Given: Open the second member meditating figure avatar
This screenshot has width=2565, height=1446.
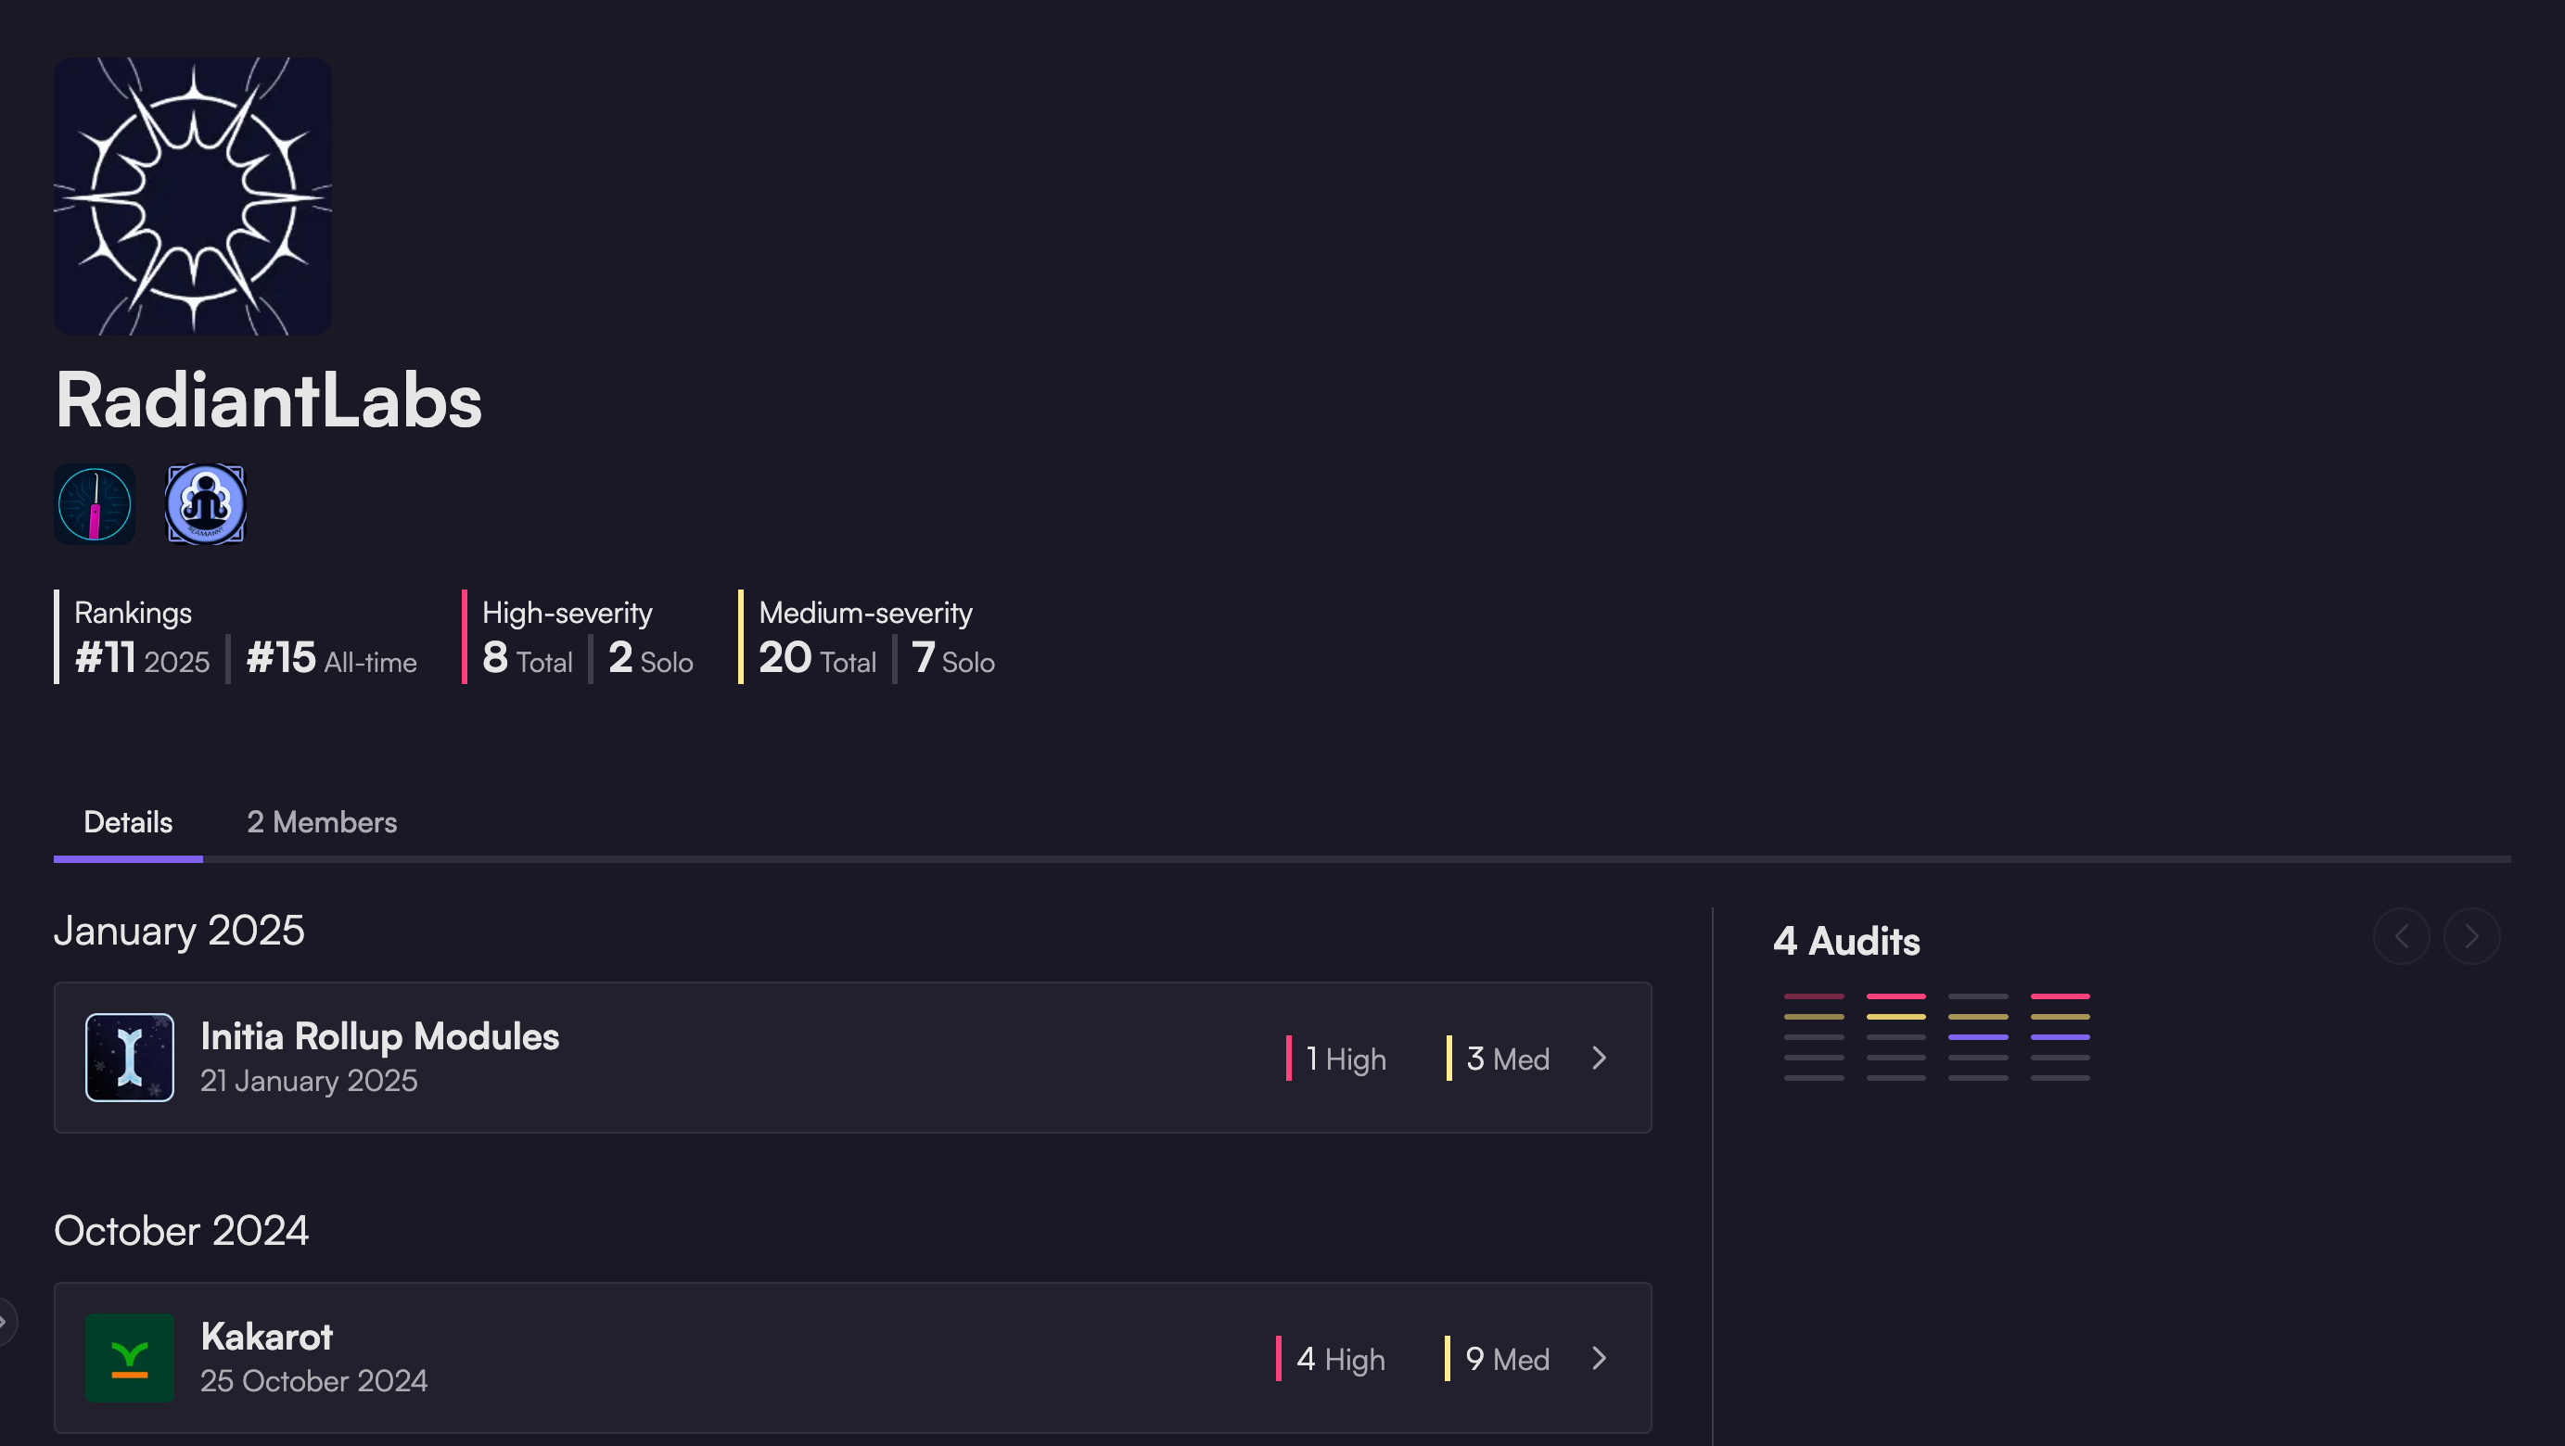Looking at the screenshot, I should (x=205, y=504).
